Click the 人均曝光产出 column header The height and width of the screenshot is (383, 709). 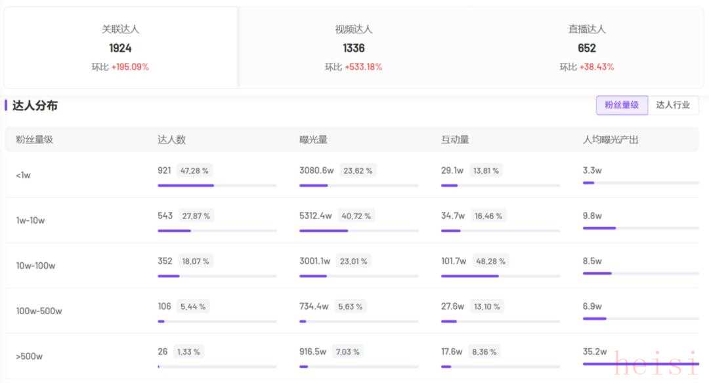coord(611,140)
